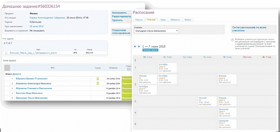Viewport: 280px width, 132px height.
Task: Click the Текущая неделя button
Action: tap(150, 50)
